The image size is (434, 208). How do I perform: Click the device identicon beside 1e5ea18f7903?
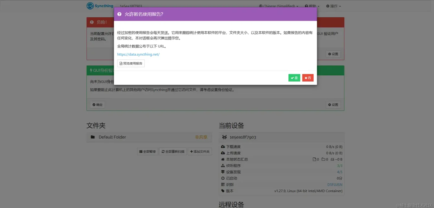pyautogui.click(x=224, y=137)
